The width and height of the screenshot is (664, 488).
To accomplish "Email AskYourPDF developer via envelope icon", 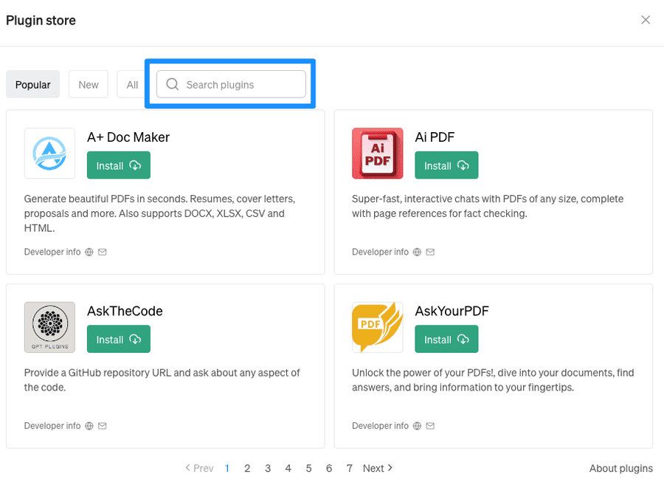I will tap(430, 426).
